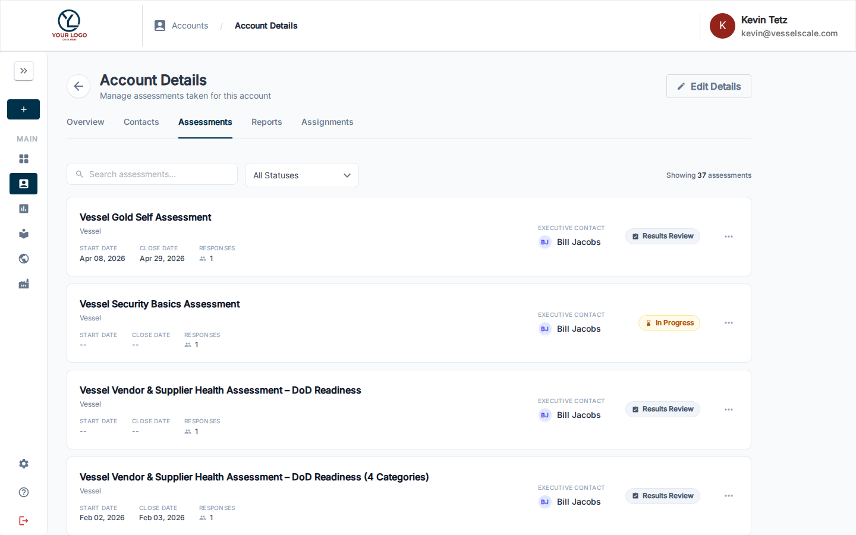Open more options for Vessel Gold Self Assessment

729,237
